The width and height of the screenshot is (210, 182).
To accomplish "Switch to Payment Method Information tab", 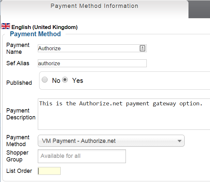I will click(94, 6).
